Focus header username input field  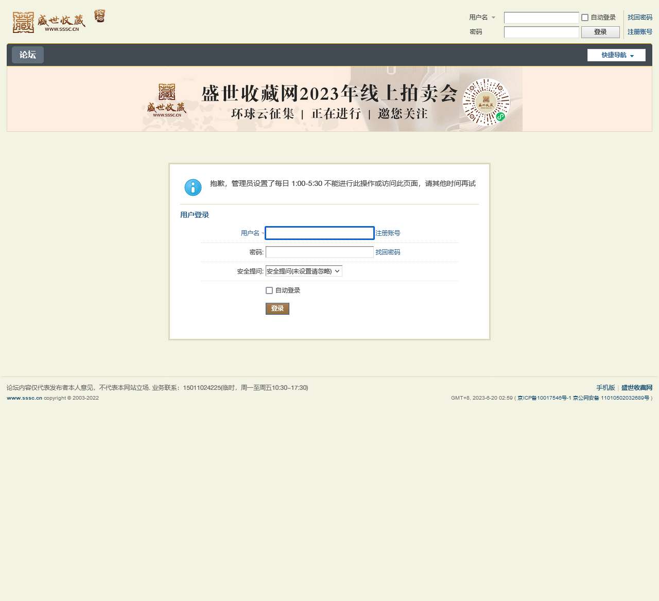tap(542, 18)
